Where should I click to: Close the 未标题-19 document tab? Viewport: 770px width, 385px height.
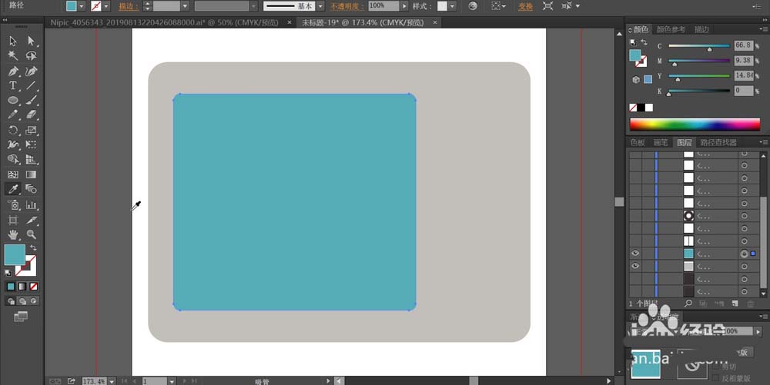click(x=434, y=22)
